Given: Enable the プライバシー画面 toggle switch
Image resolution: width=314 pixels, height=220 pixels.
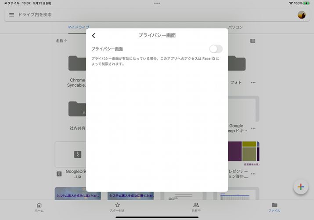Looking at the screenshot, I should (216, 49).
